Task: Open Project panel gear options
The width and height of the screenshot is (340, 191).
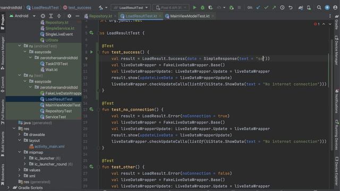Action: (69, 16)
